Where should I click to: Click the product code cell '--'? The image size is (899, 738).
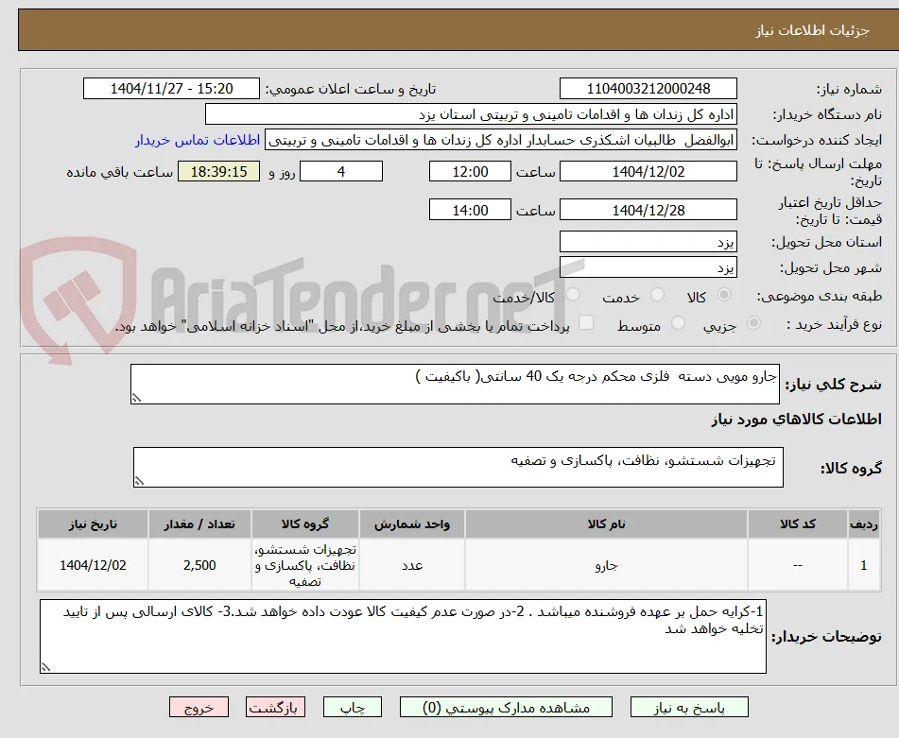798,565
